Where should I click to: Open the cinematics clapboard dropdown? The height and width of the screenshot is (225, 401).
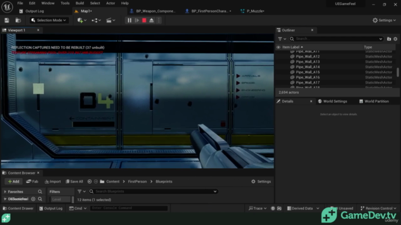pyautogui.click(x=110, y=20)
